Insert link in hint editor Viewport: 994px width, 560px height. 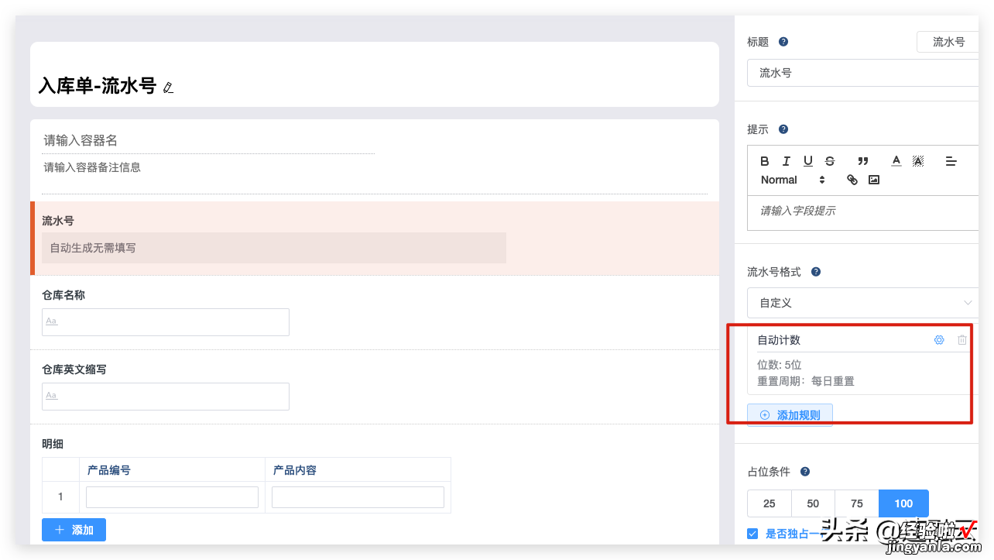coord(852,180)
